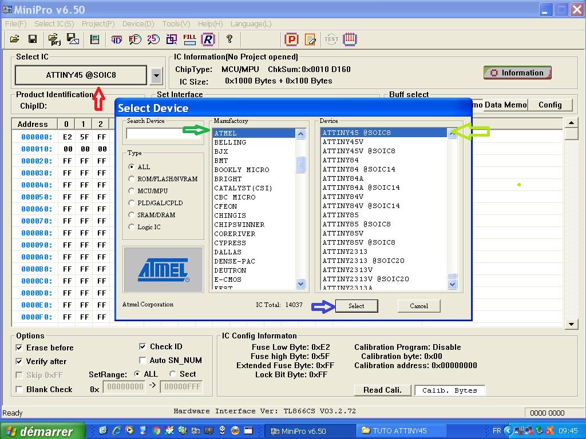Launch Chrome from the quick launch bar

click(x=156, y=430)
